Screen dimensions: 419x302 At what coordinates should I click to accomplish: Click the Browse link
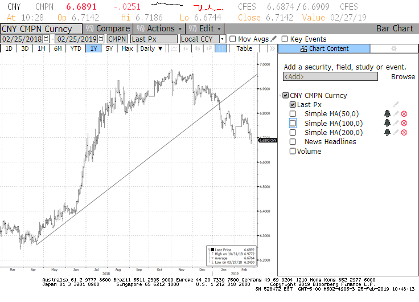click(x=402, y=76)
